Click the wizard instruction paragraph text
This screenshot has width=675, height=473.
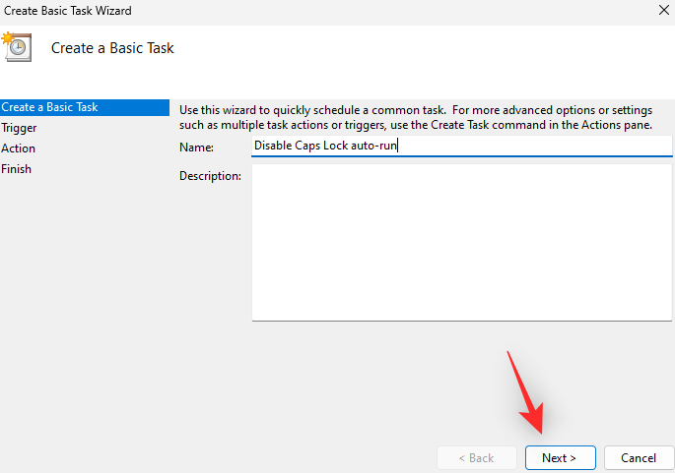[416, 117]
